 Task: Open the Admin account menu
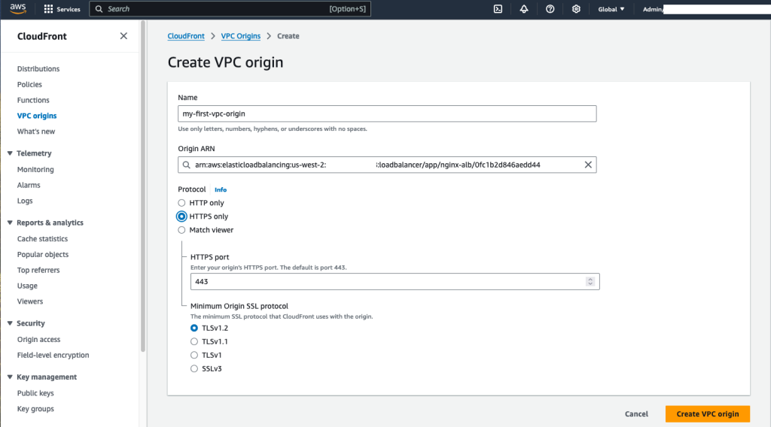point(653,9)
